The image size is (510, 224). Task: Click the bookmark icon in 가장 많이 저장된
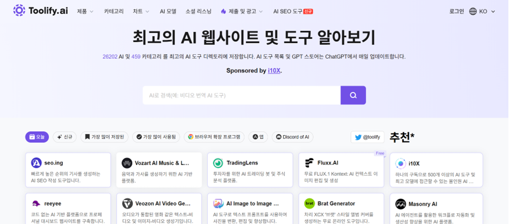coord(87,137)
